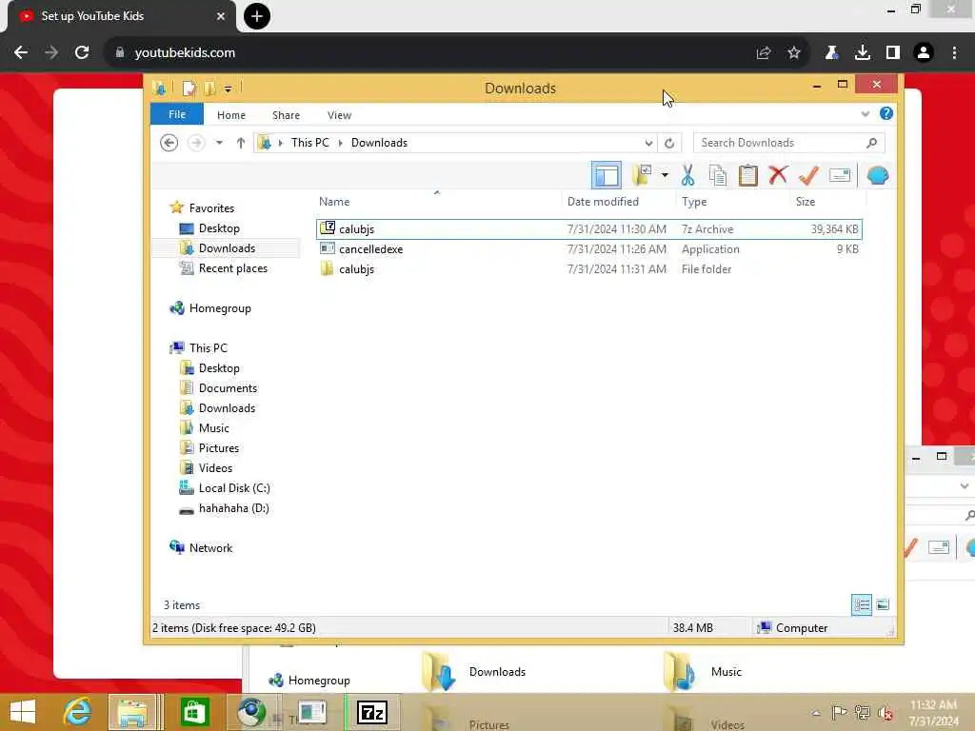Open Desktop under This PC
Screen dimensions: 975x731
coord(219,368)
